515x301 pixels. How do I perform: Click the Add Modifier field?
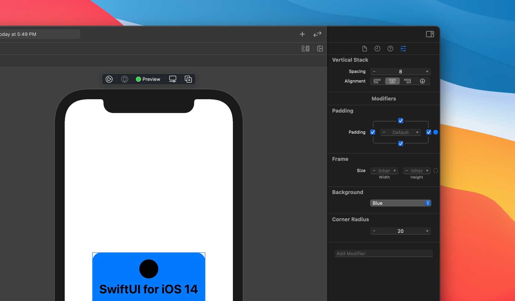point(383,253)
